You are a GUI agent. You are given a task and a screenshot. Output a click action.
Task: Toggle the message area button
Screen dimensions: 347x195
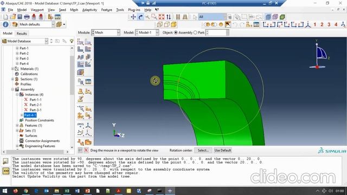[x=5, y=161]
